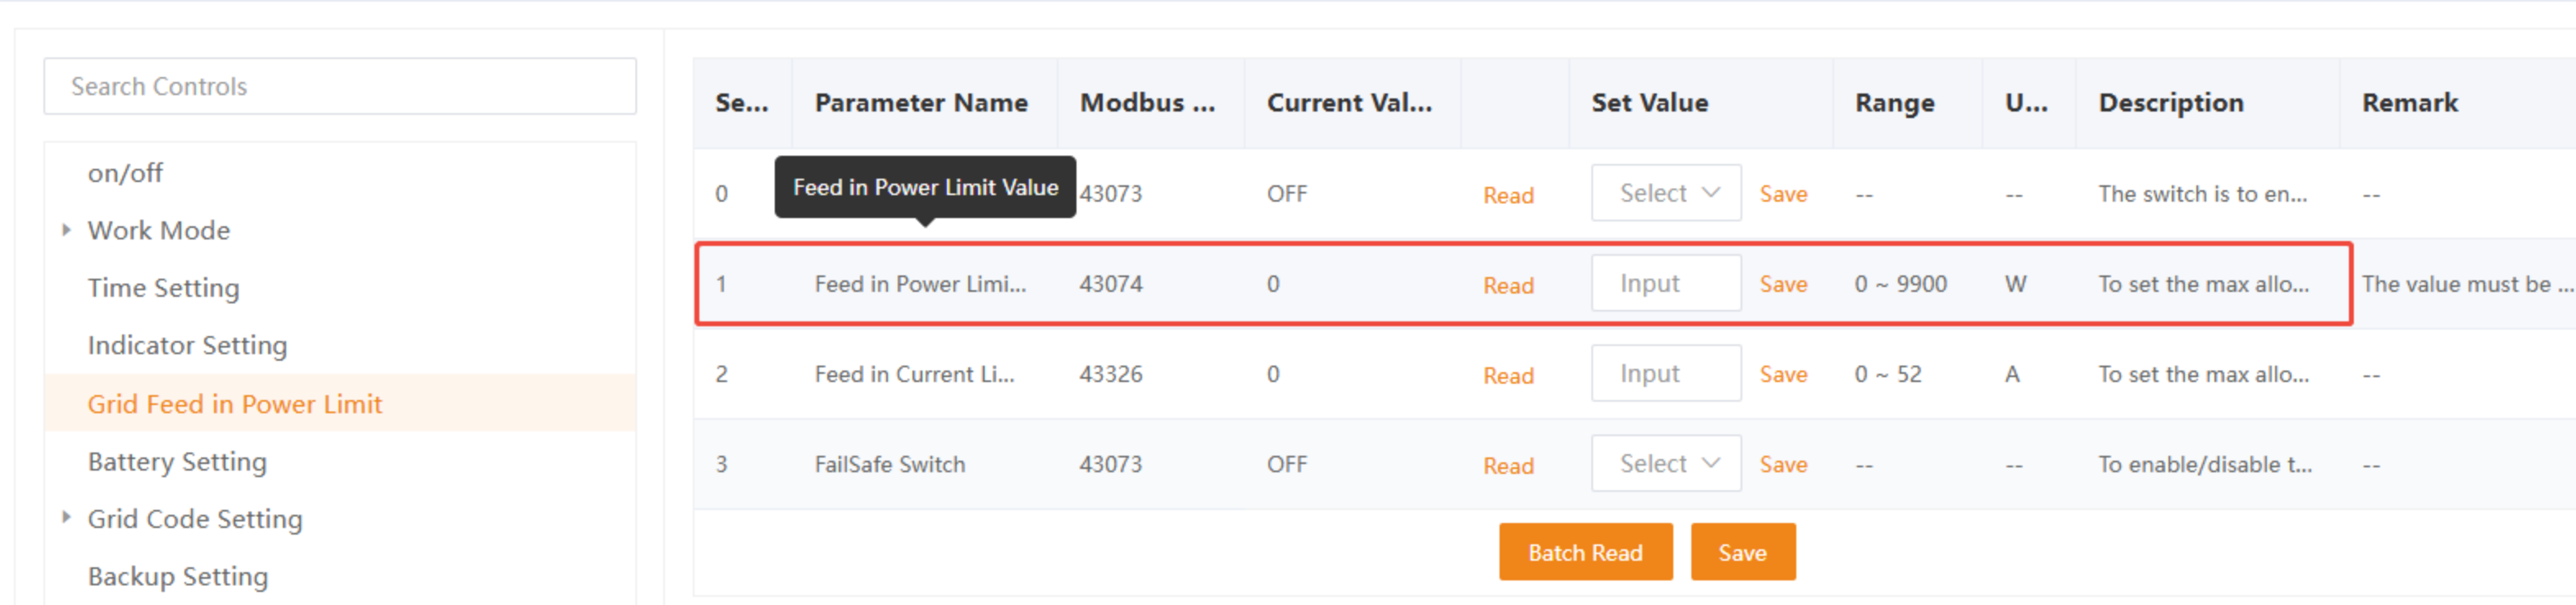Open Battery Setting in sidebar
Image resolution: width=2576 pixels, height=605 pixels.
click(x=177, y=462)
